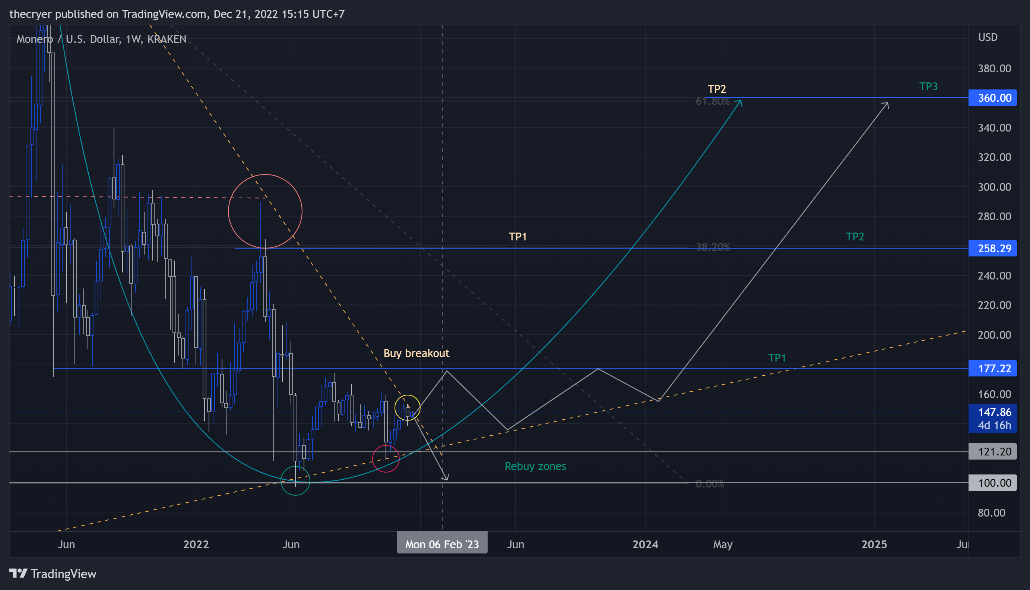Click the 300.00 price axis tick

pyautogui.click(x=994, y=187)
